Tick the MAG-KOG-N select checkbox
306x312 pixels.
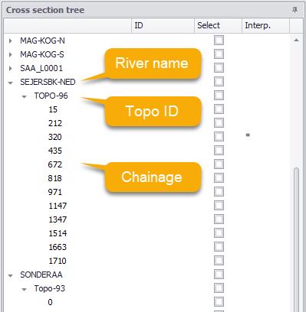coord(219,41)
